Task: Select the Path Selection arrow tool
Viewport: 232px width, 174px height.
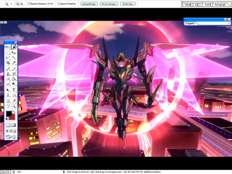Action: pyautogui.click(x=8, y=90)
